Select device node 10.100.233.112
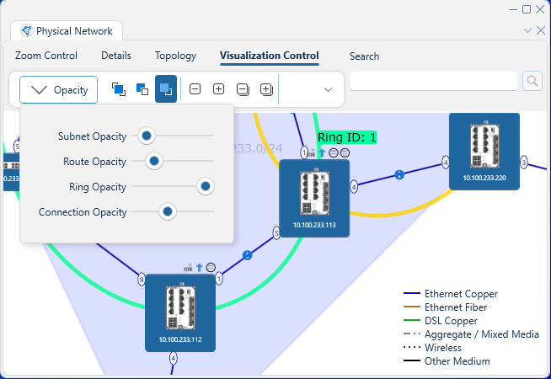This screenshot has height=379, width=551. point(180,313)
